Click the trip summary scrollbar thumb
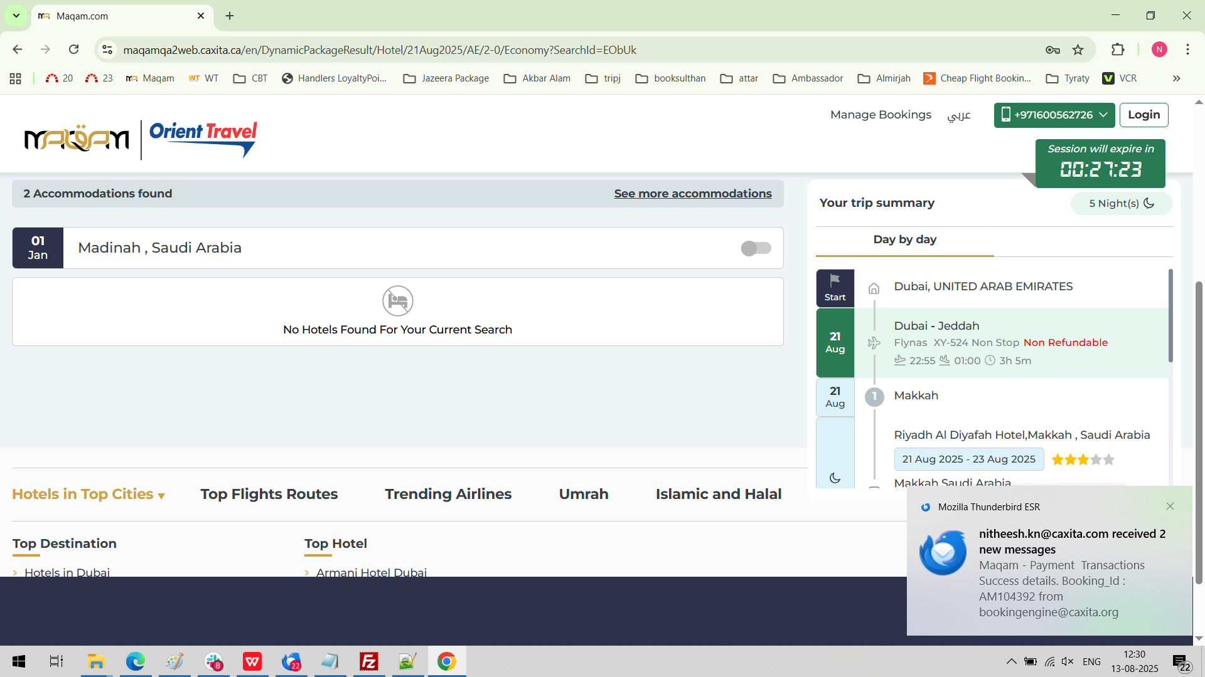The image size is (1205, 677). coord(1170,317)
